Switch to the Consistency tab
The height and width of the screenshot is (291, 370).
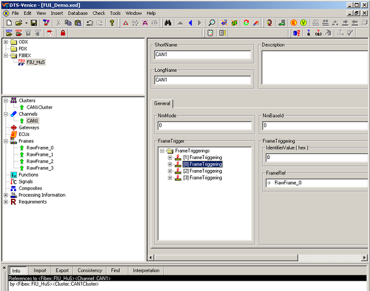[x=90, y=271]
